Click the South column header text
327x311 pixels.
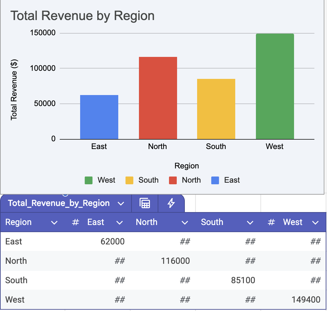[212, 222]
